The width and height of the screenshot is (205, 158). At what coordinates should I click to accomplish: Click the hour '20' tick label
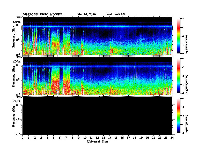(x=147, y=138)
